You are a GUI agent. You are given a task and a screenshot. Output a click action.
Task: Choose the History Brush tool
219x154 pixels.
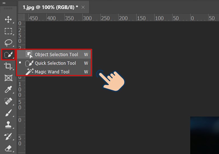[x=8, y=137]
